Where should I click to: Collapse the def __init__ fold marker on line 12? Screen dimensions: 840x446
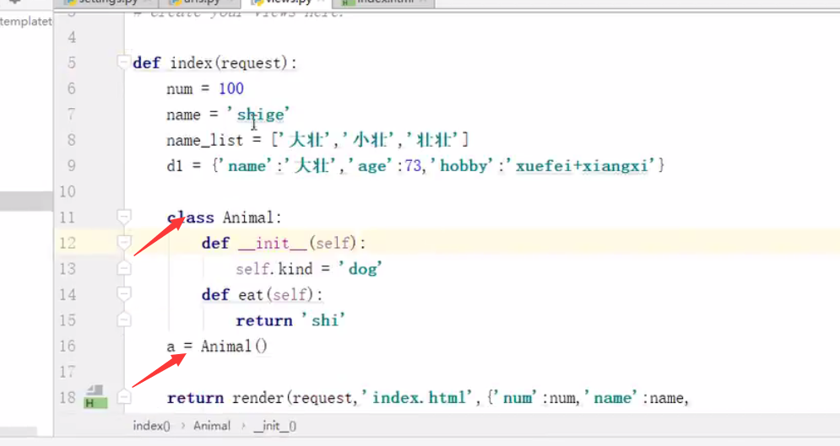[124, 243]
